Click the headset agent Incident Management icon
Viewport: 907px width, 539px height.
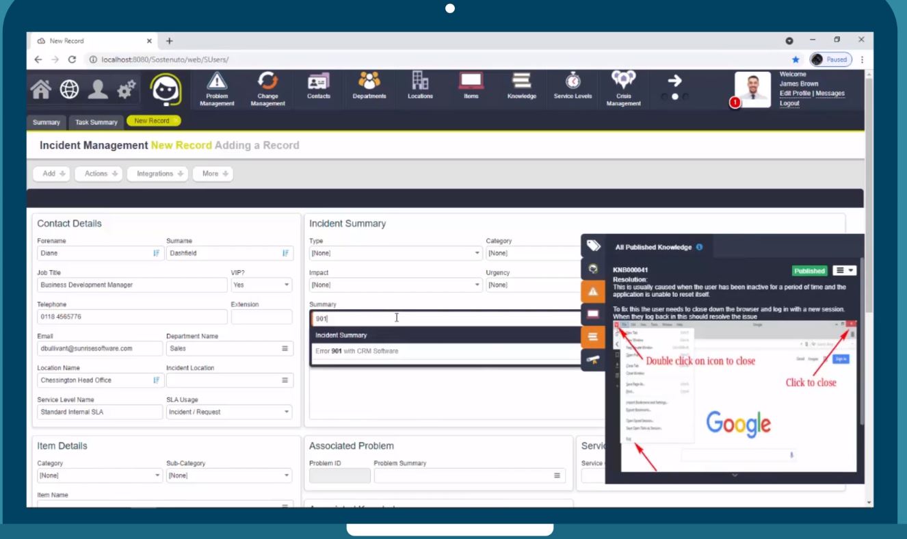[165, 90]
